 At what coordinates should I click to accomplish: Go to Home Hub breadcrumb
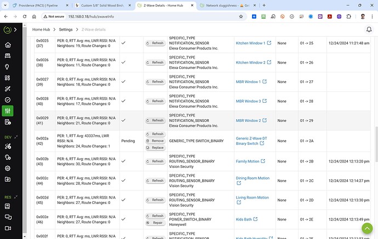click(41, 30)
